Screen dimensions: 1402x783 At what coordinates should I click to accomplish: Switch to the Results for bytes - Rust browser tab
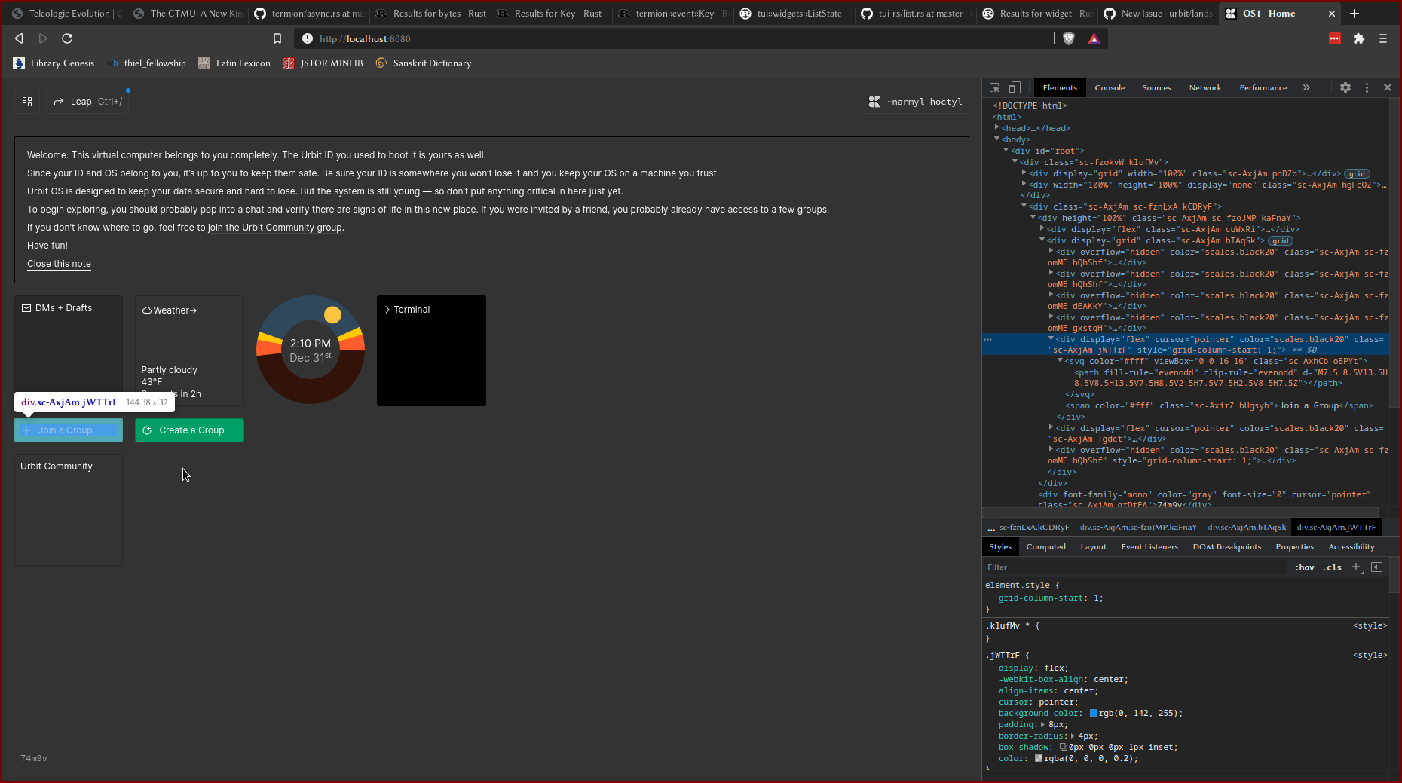pyautogui.click(x=431, y=14)
